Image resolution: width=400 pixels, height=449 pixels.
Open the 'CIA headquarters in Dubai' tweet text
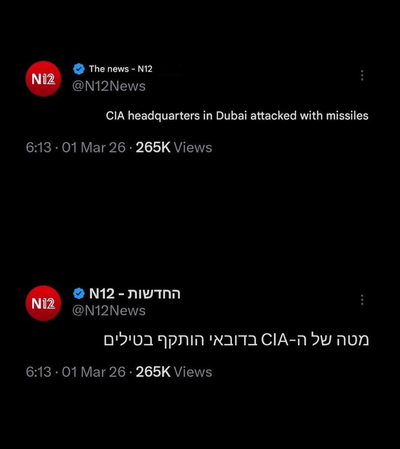[x=237, y=116]
